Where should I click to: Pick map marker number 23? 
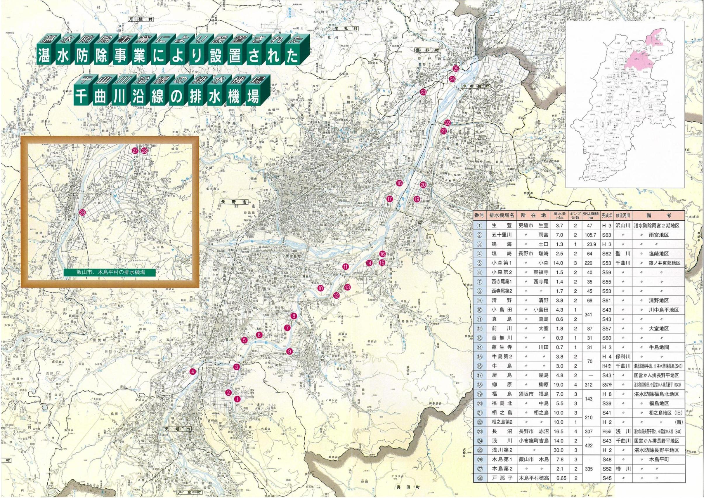424,92
